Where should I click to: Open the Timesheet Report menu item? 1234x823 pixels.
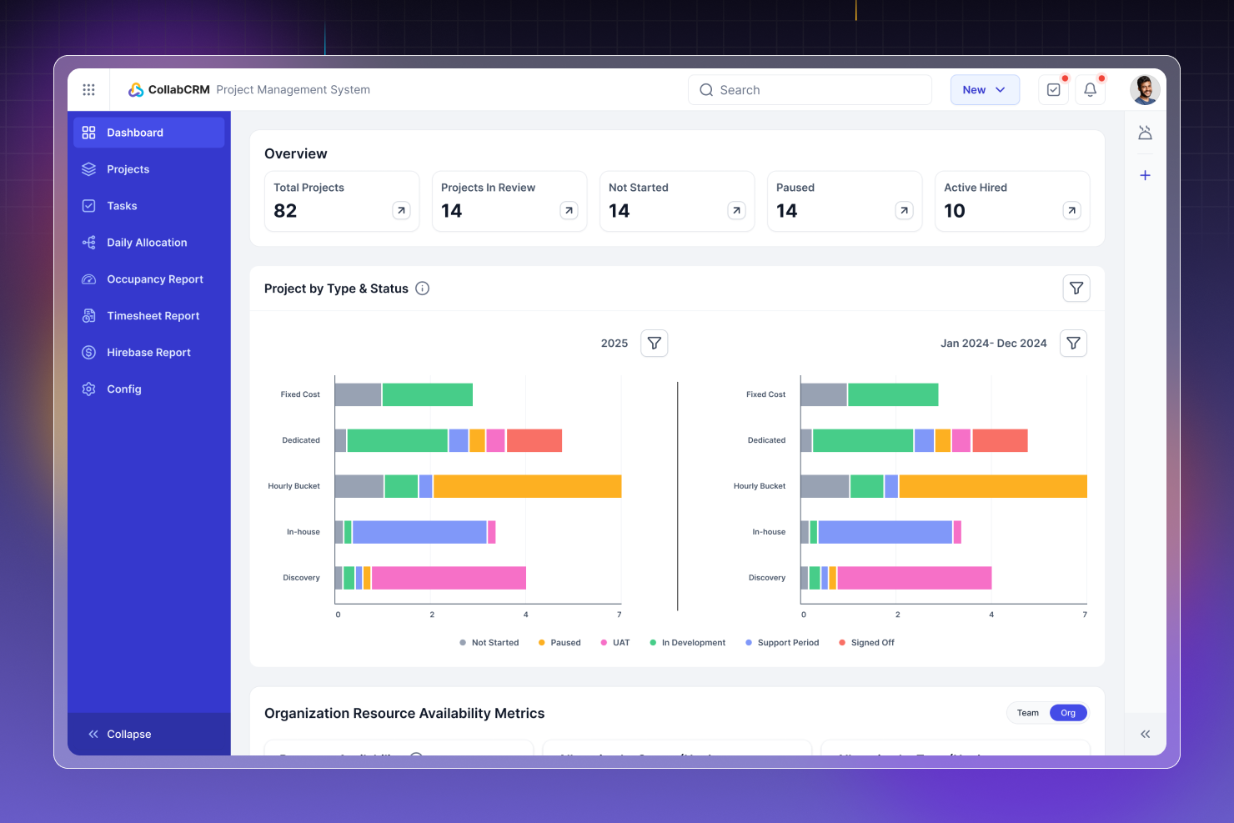[x=153, y=316]
